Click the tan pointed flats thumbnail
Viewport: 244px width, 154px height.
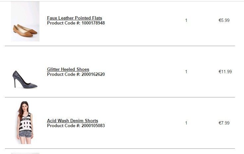coord(25,22)
